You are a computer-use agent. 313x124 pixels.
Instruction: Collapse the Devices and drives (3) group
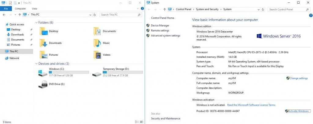pyautogui.click(x=36, y=64)
